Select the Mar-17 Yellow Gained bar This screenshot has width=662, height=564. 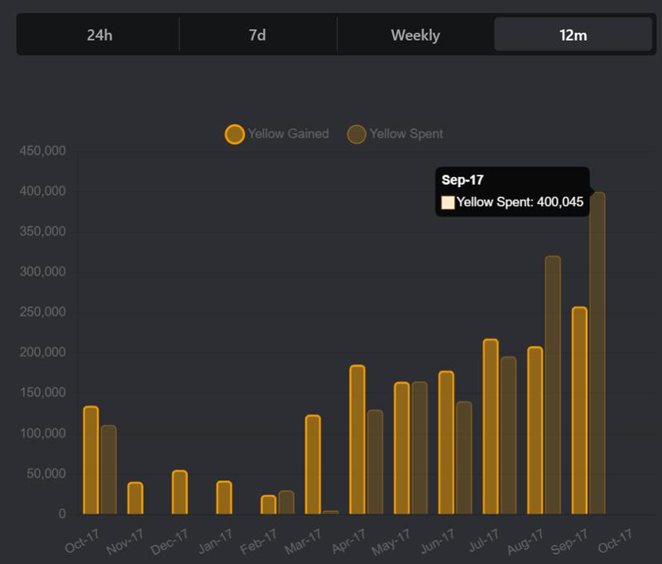coord(313,465)
